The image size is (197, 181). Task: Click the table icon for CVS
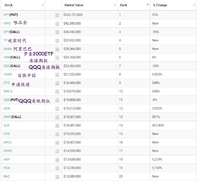[x=57, y=134]
